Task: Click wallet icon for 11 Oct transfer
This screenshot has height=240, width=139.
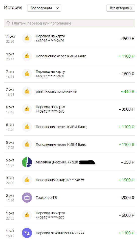Action: coord(27,38)
